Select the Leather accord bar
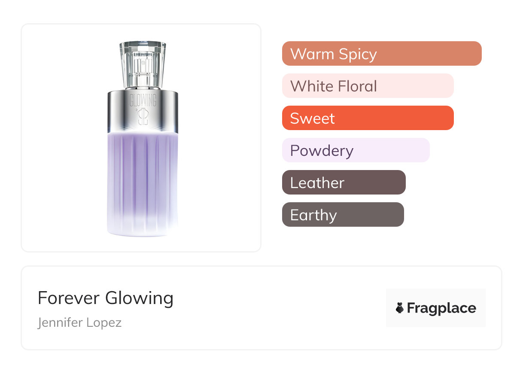This screenshot has height=371, width=523. pos(344,182)
